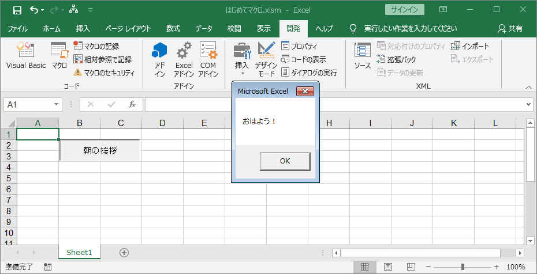
Task: Switch to Normal view in status bar
Action: (364, 267)
